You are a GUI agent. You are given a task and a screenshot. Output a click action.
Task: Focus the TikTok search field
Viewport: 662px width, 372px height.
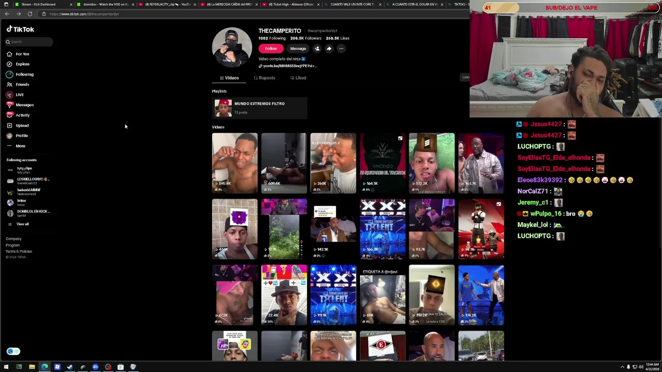29,42
